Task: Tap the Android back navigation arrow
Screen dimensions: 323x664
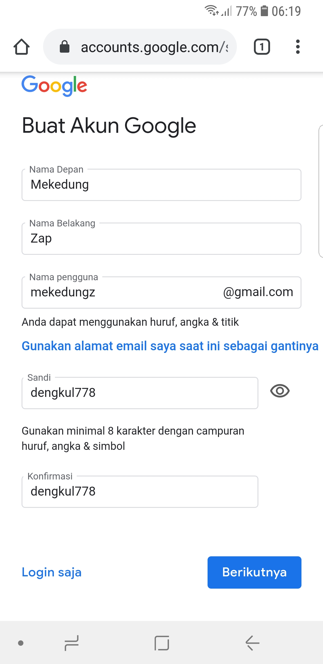Action: point(252,643)
